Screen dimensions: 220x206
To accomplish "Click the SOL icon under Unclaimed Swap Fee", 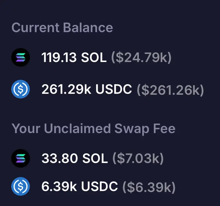I will click(21, 158).
